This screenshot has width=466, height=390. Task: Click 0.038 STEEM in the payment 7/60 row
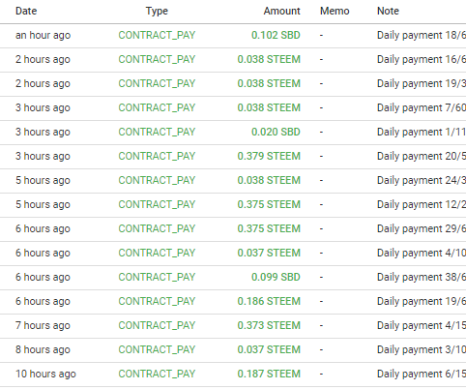coord(269,107)
